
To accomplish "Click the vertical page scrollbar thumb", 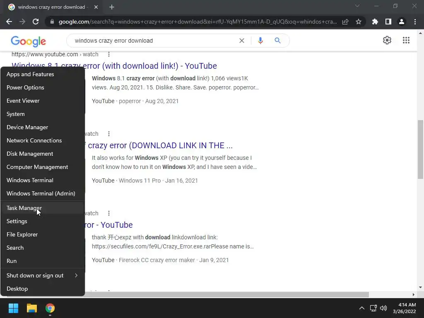I will 420,149.
